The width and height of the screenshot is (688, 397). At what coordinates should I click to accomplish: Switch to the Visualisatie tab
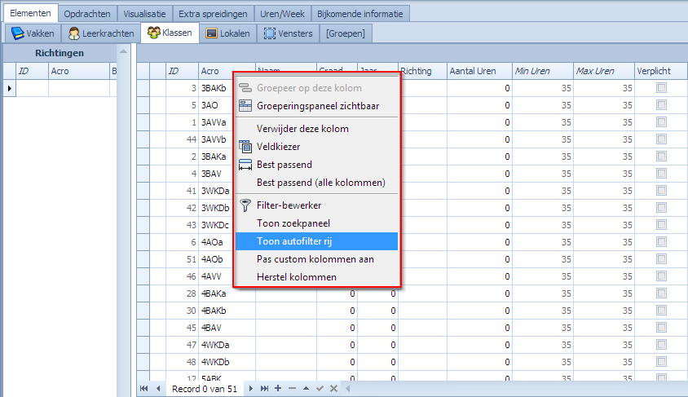pyautogui.click(x=144, y=14)
